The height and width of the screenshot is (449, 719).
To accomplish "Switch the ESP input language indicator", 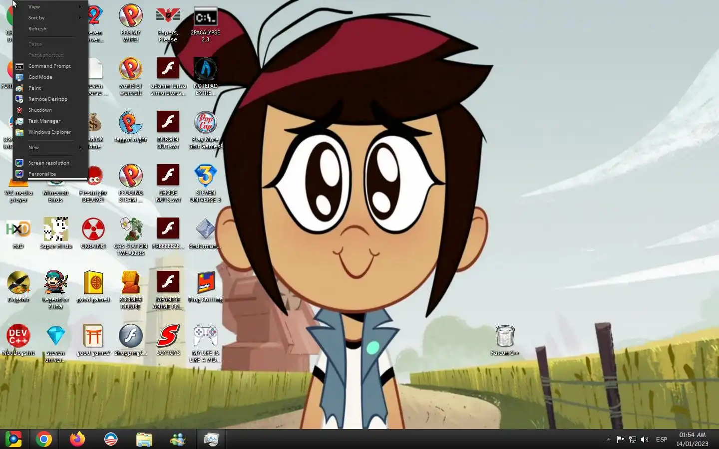I will pos(662,440).
